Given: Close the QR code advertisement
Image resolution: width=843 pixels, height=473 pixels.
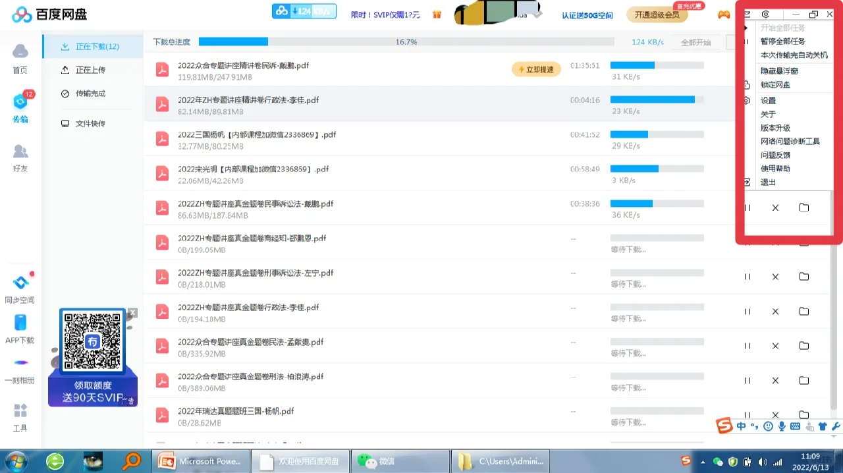Looking at the screenshot, I should (x=133, y=312).
